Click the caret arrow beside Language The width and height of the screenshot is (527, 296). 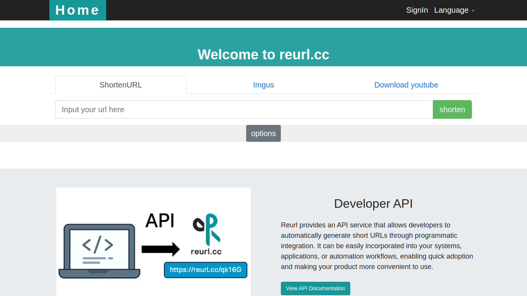(x=473, y=11)
